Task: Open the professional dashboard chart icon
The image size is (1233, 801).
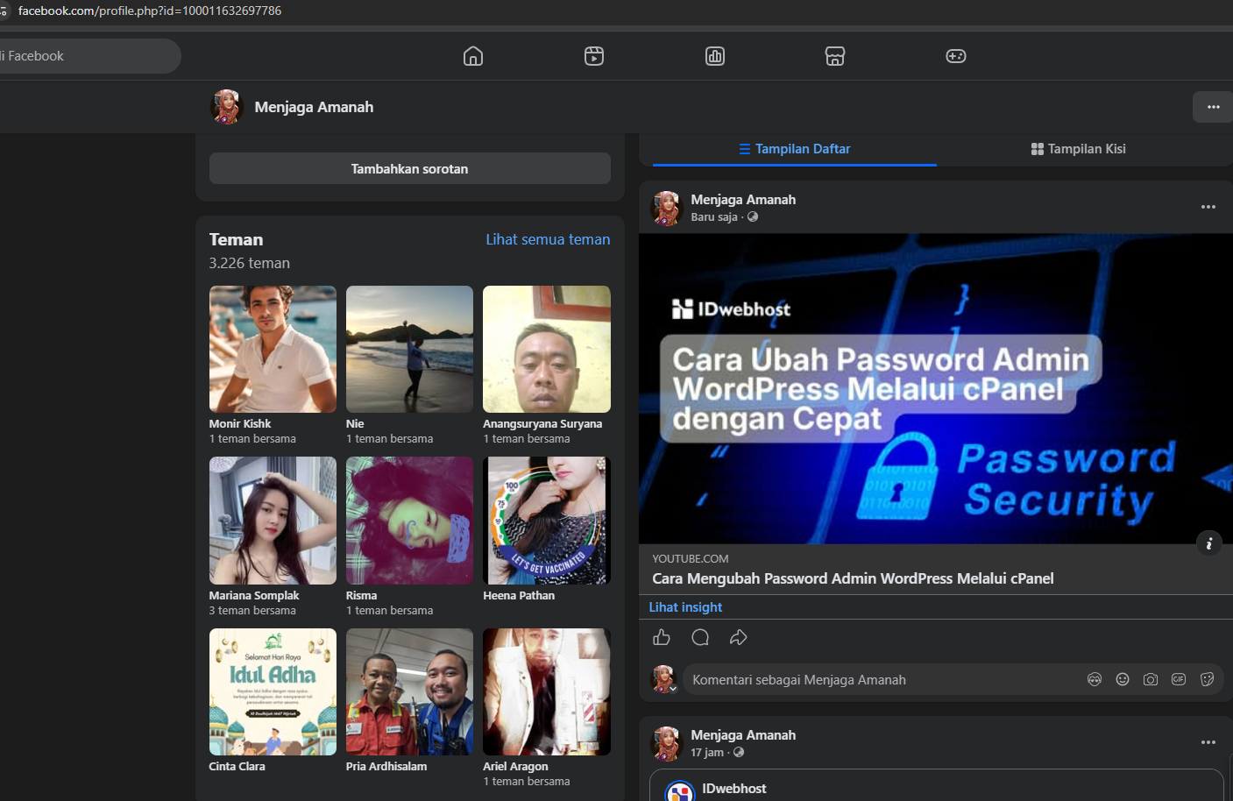Action: pos(715,56)
